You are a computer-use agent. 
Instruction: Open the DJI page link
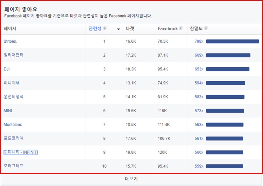coord(7,69)
